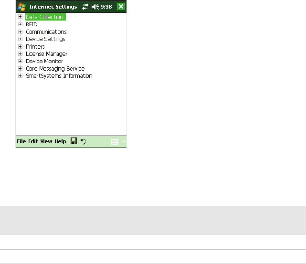306x264 pixels.
Task: Open the input method arrow selector
Action: pos(124,141)
